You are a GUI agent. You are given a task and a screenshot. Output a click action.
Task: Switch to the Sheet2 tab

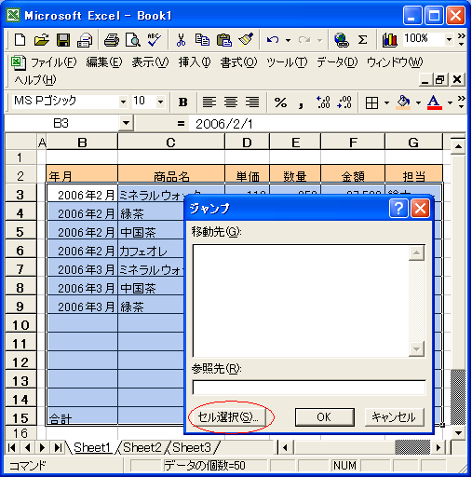(x=142, y=447)
